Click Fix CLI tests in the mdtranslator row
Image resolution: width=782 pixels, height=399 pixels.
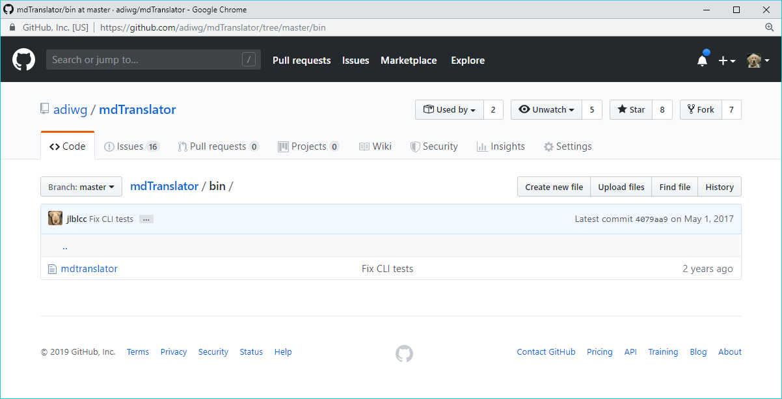(387, 269)
